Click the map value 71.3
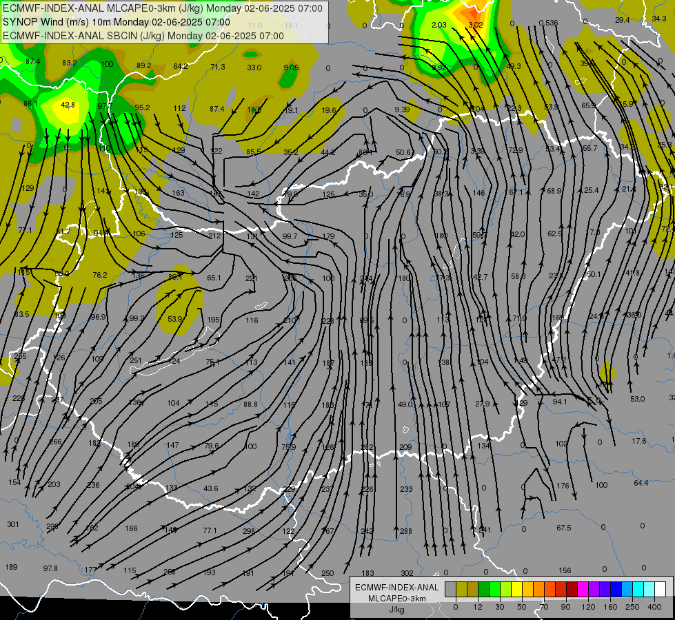 click(x=218, y=67)
